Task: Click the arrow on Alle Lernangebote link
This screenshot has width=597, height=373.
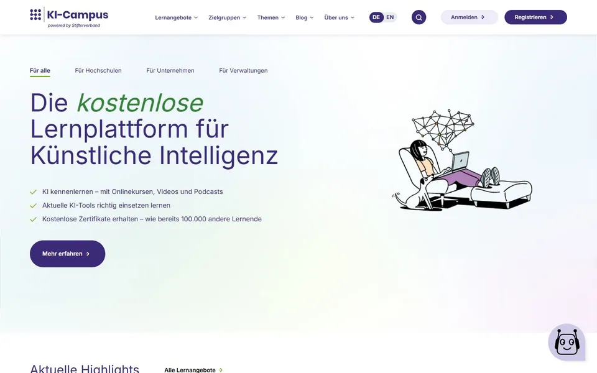Action: (x=221, y=370)
